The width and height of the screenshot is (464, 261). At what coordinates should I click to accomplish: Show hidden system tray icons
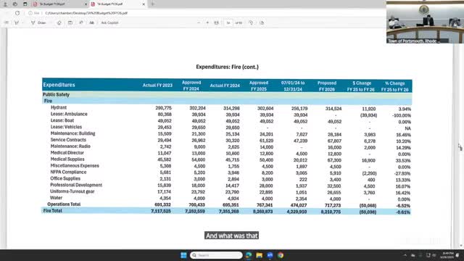tap(405, 255)
